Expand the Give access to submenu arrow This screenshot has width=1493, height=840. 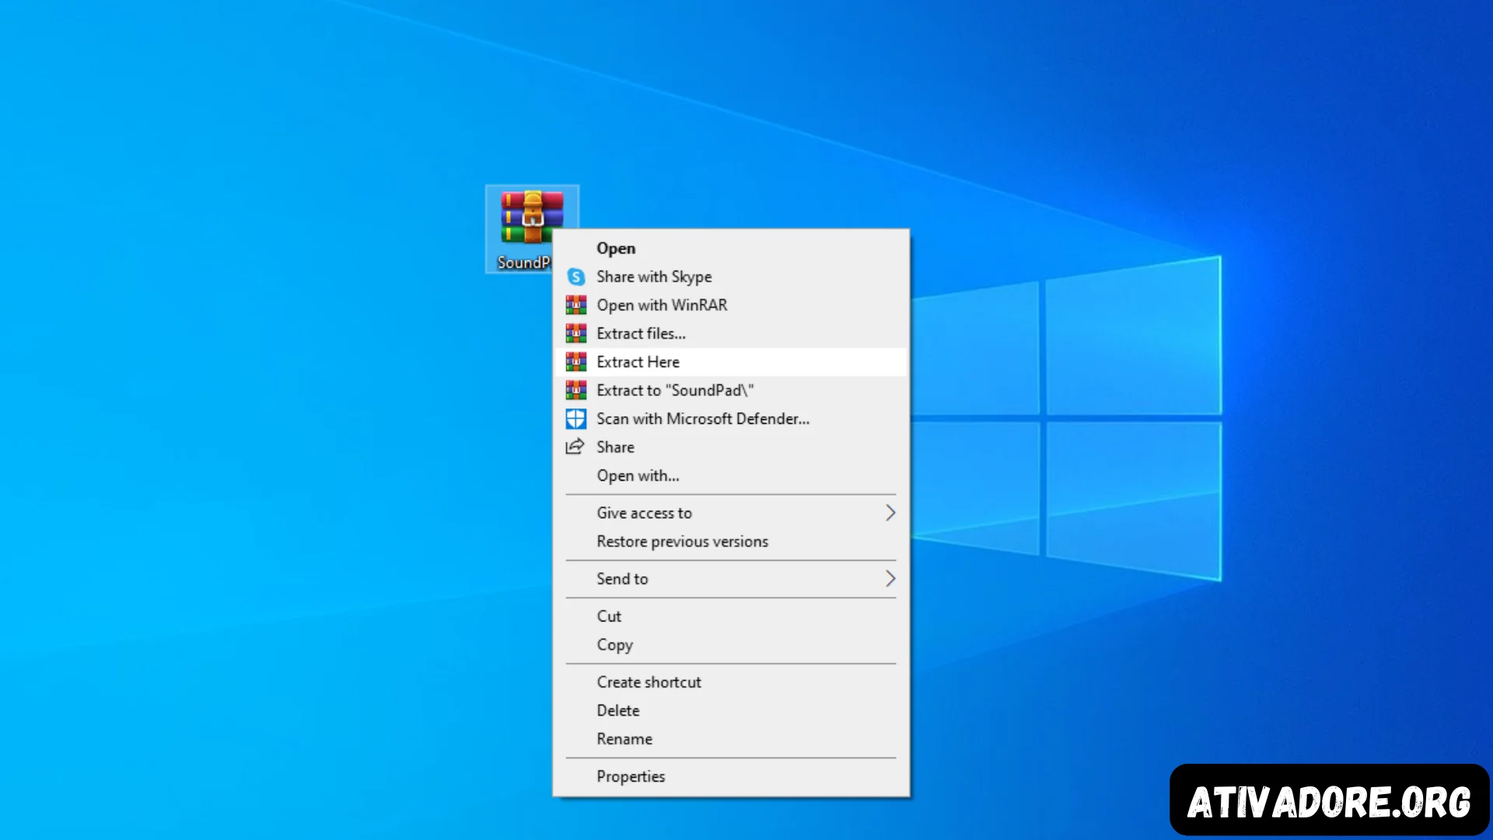point(890,513)
